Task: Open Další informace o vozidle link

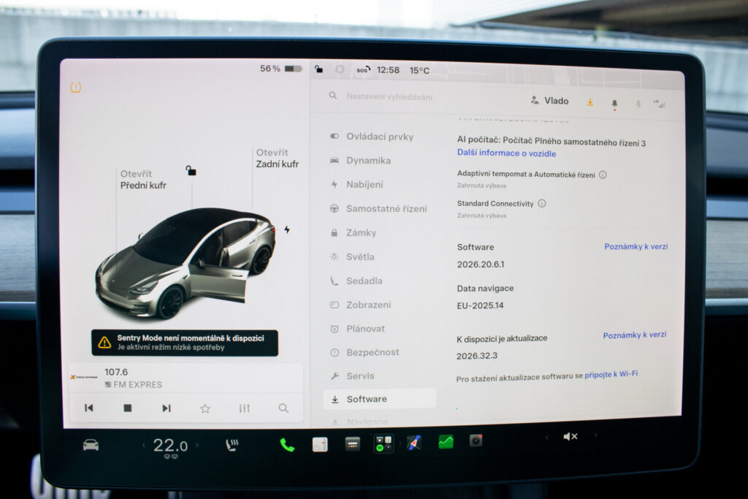Action: point(506,153)
